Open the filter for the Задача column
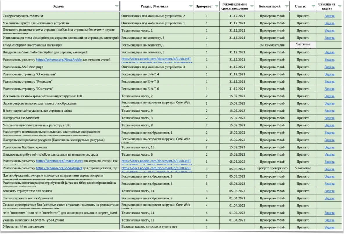Image resolution: width=344 pixels, height=234 pixels. [117, 6]
